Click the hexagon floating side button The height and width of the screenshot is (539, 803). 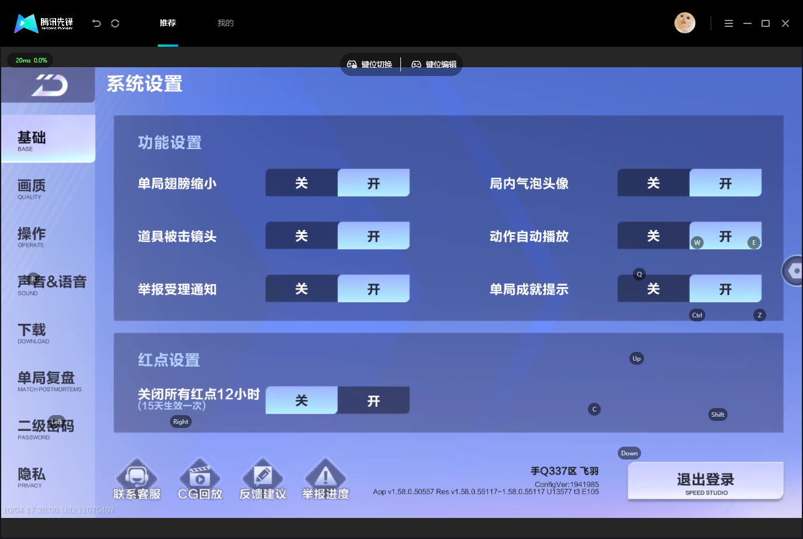(794, 271)
